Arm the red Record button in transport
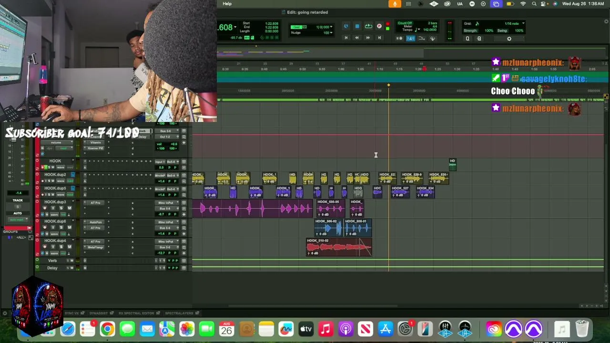 (x=387, y=24)
